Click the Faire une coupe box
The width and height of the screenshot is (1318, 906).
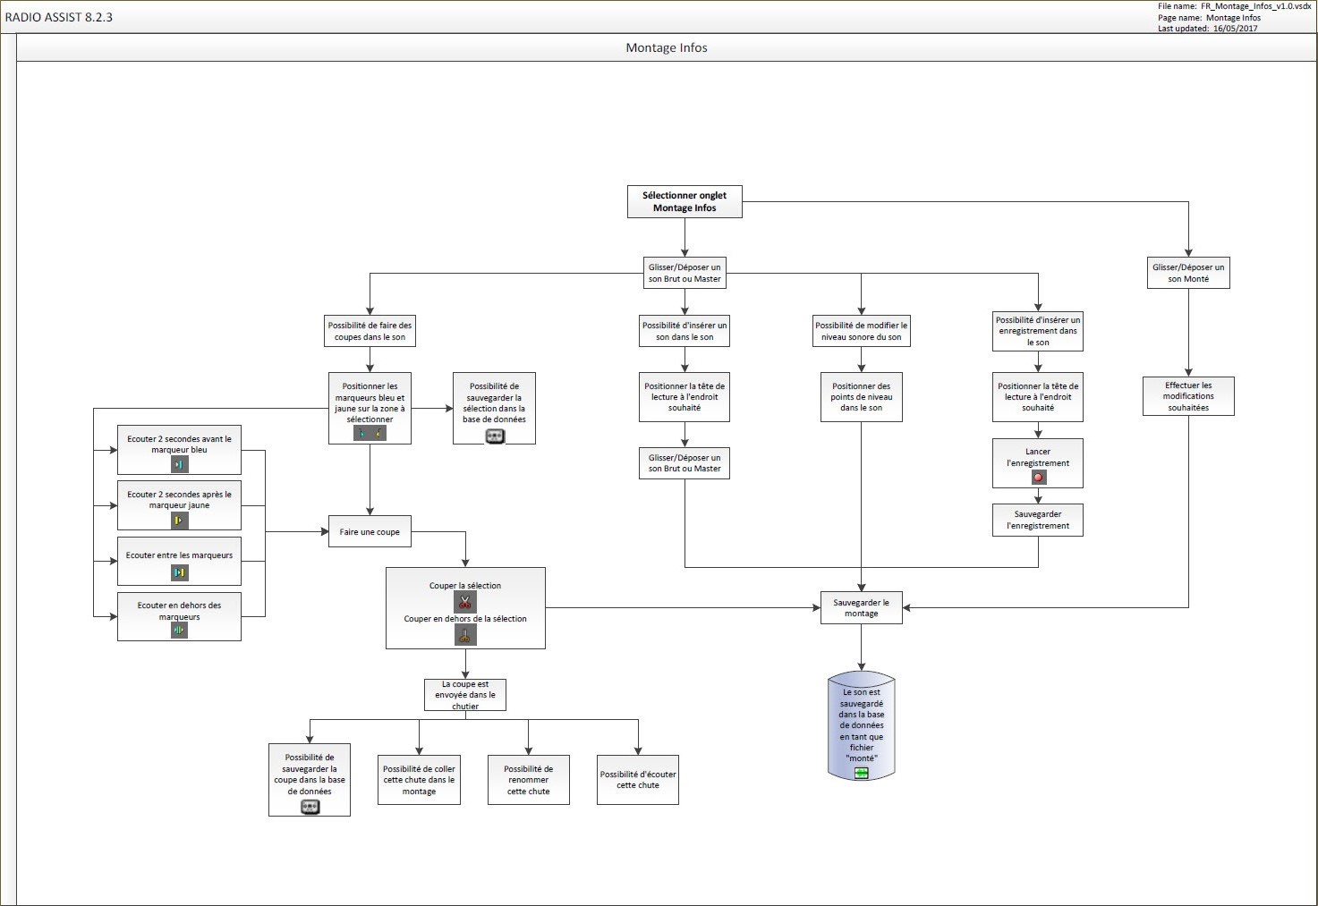click(370, 532)
